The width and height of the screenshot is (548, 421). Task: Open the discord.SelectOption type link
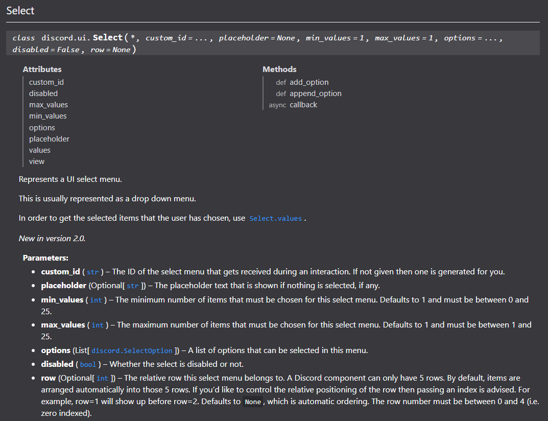point(132,350)
